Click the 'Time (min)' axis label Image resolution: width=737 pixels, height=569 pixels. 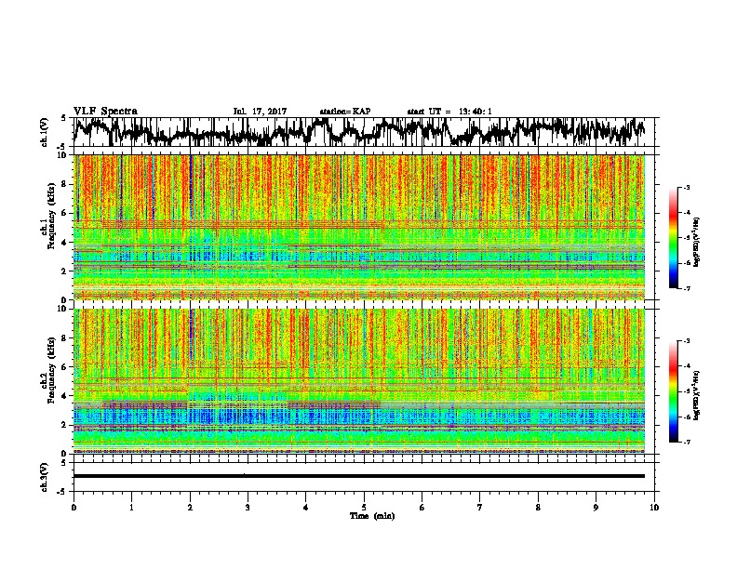[x=372, y=516]
